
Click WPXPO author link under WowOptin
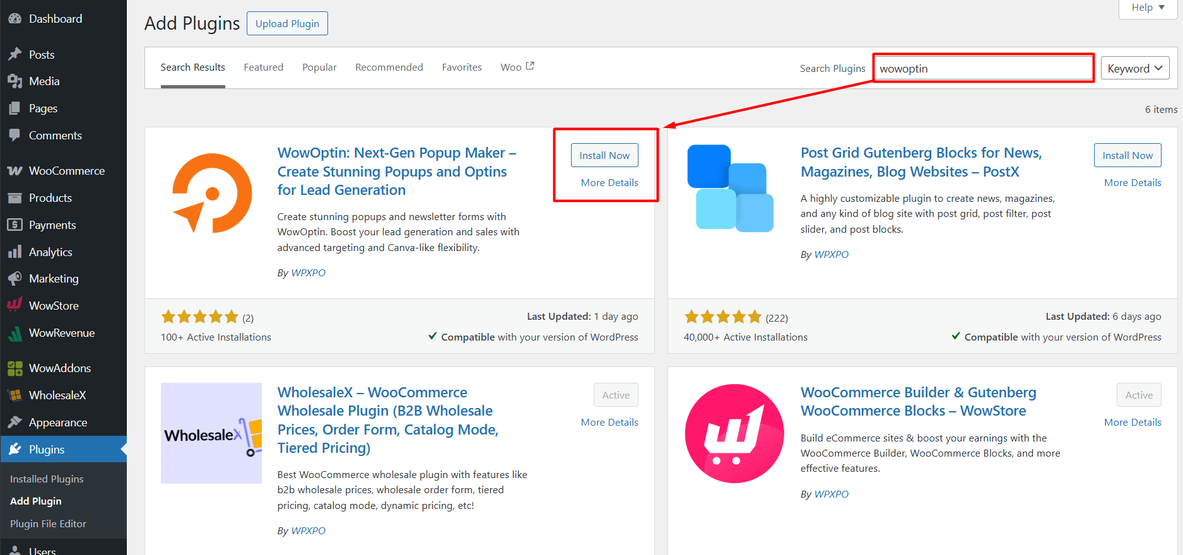308,273
